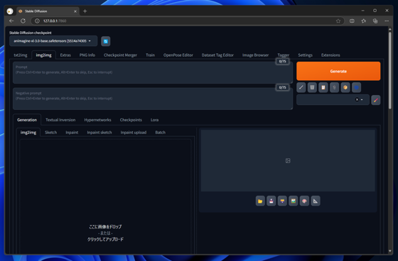Click the orange Generate button
Screen dimensions: 398x261
coord(338,71)
